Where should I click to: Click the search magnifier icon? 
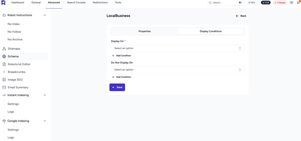click(x=210, y=3)
